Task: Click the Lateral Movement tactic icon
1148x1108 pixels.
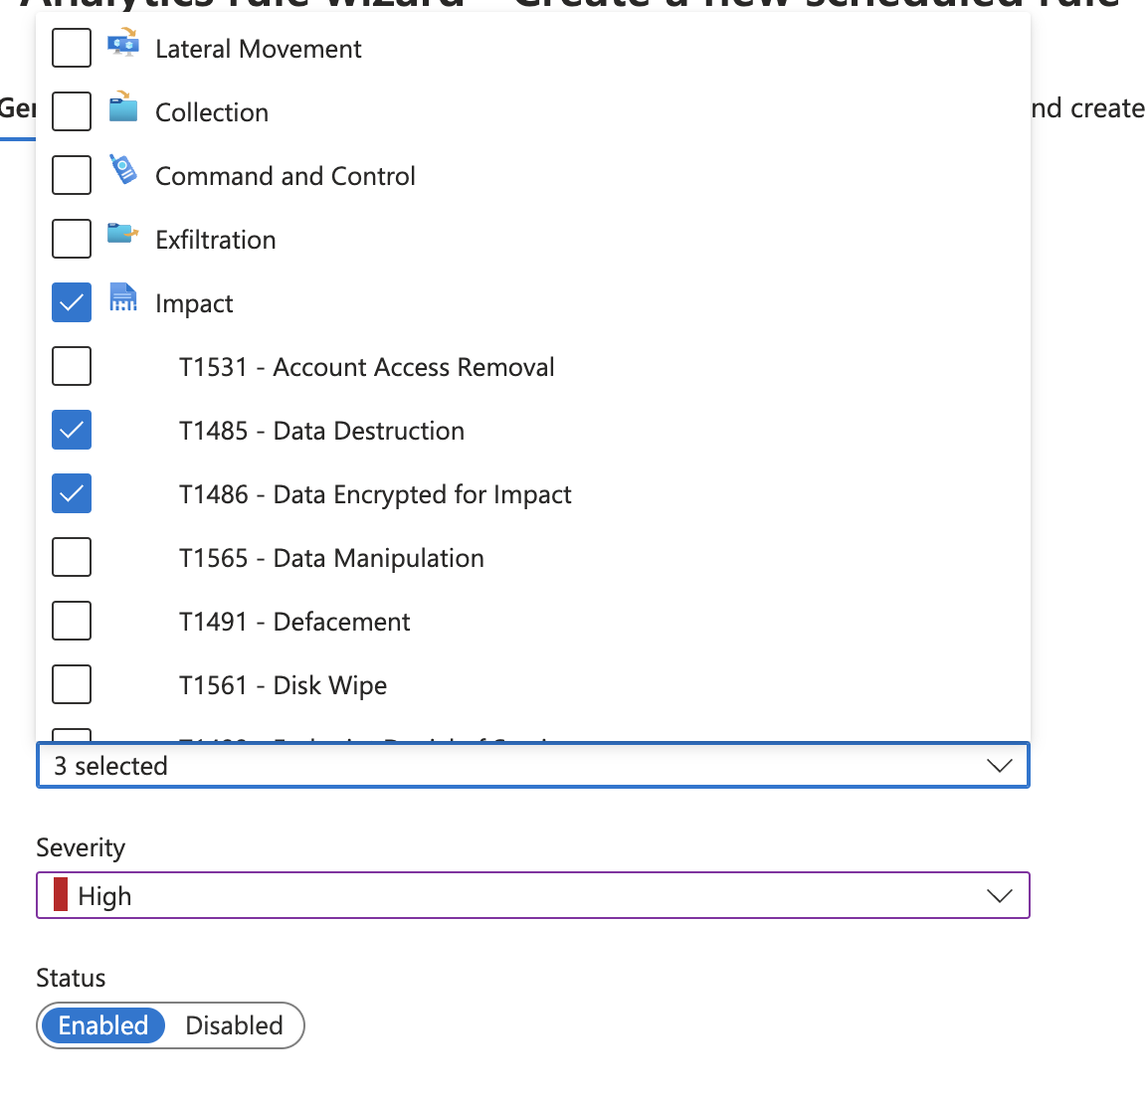Action: tap(123, 47)
